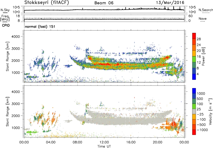213x148 pixels.
Task: Click the "12" label on Power colorbar
Action: pos(199,63)
